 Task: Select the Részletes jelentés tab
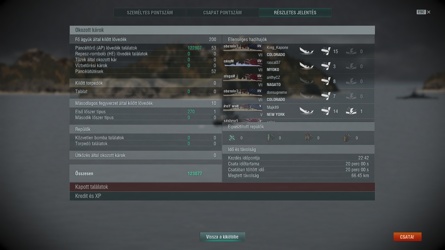(295, 13)
